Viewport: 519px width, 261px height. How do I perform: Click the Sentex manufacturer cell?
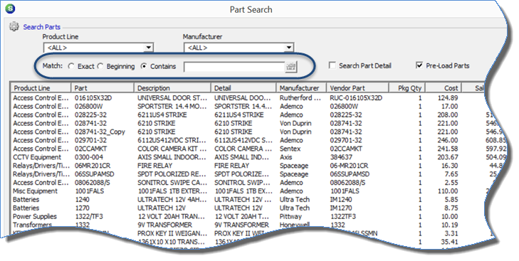[290, 149]
